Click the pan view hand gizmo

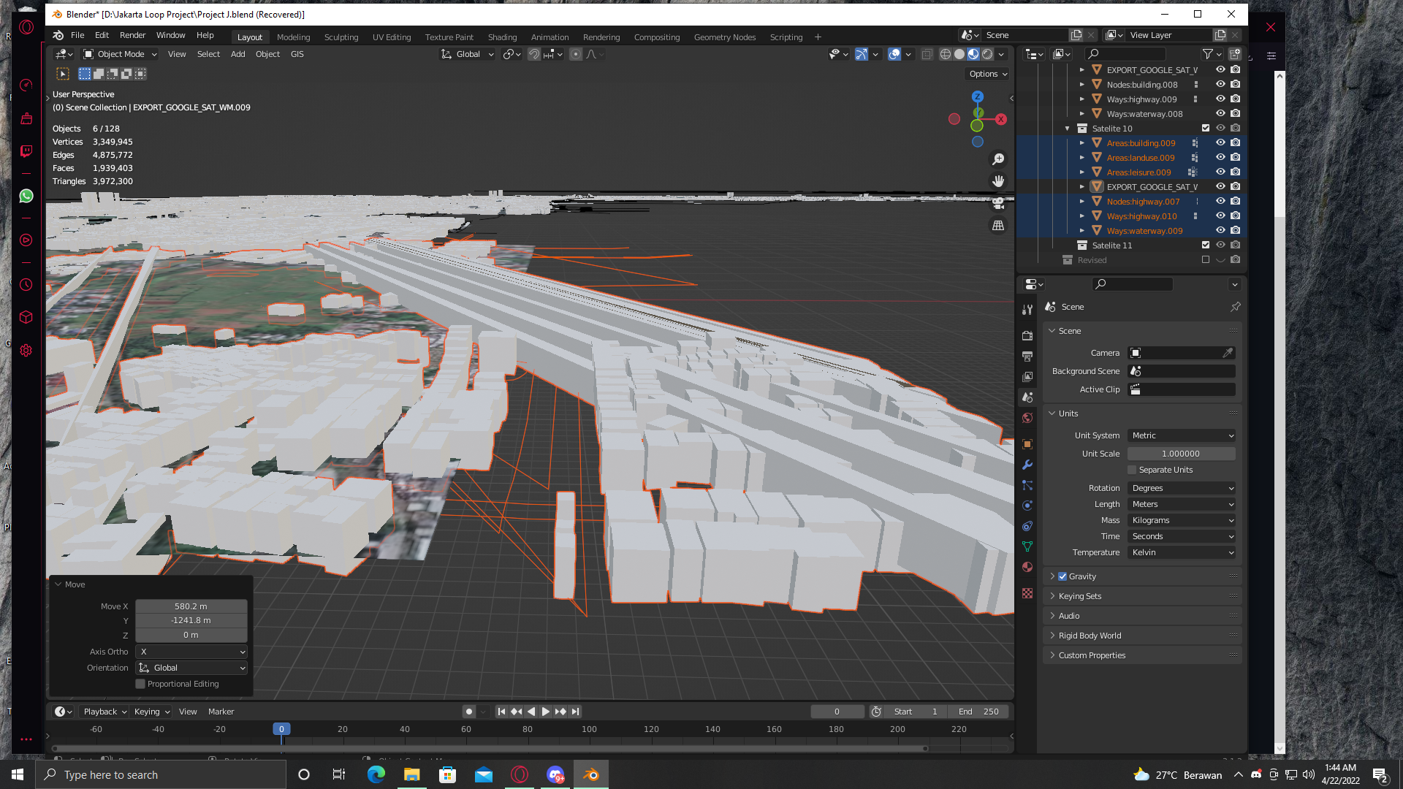click(998, 181)
